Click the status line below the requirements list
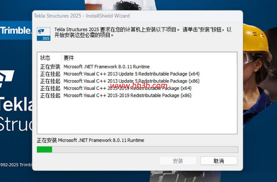Image resolution: width=277 pixels, height=182 pixels. 91,140
